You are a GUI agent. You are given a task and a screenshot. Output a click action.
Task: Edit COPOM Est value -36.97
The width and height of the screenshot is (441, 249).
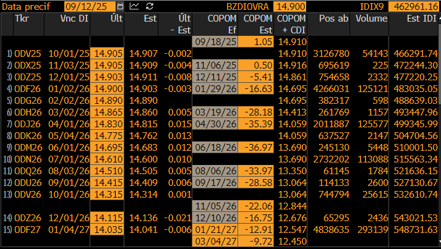pyautogui.click(x=255, y=147)
